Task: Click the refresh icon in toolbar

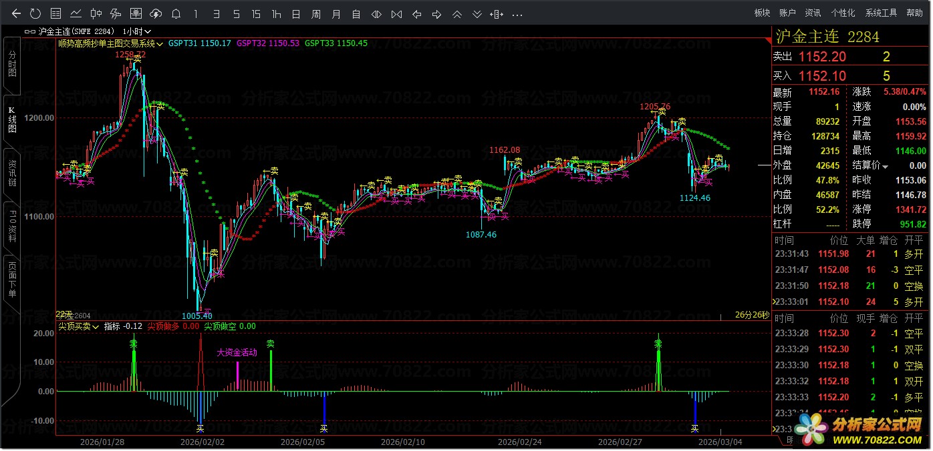Action: pos(35,13)
